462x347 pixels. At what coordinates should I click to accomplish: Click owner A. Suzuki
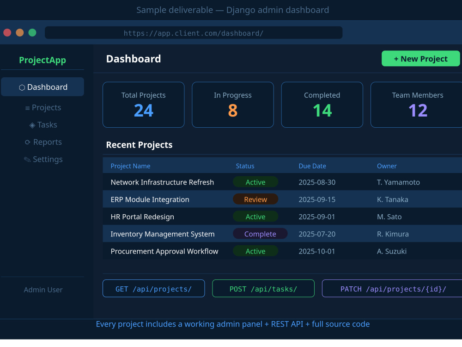[392, 251]
